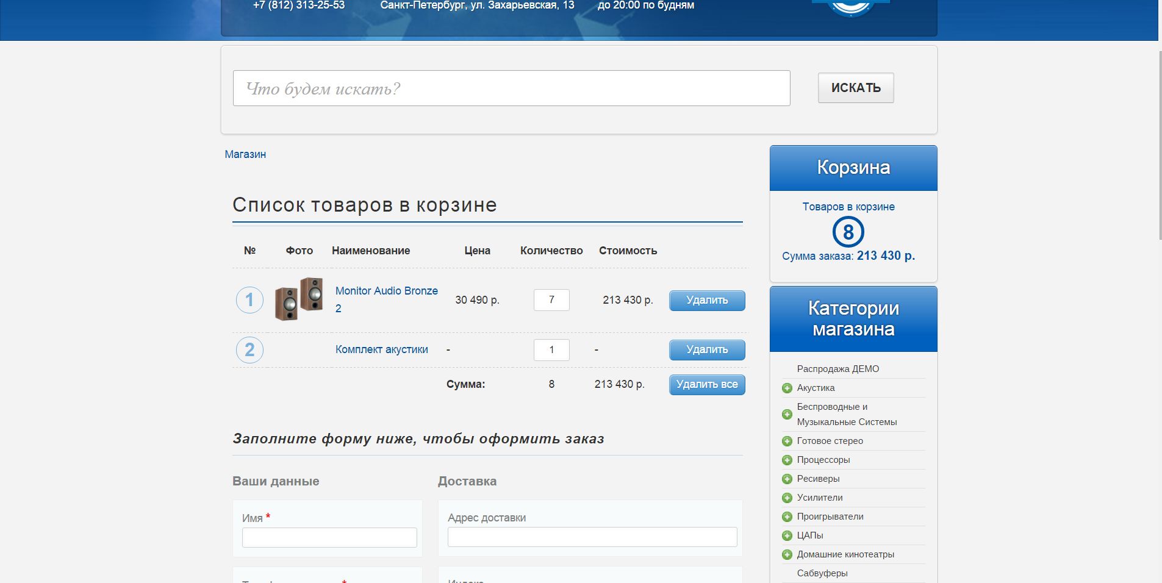
Task: Open Распродажа ДЕМО category
Action: (837, 369)
